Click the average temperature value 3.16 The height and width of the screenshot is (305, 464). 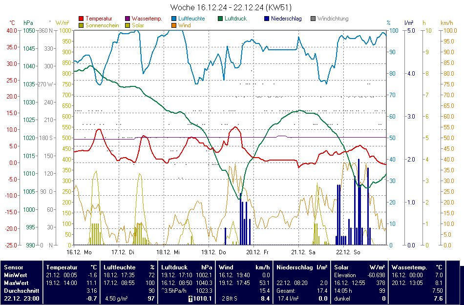[x=92, y=291]
